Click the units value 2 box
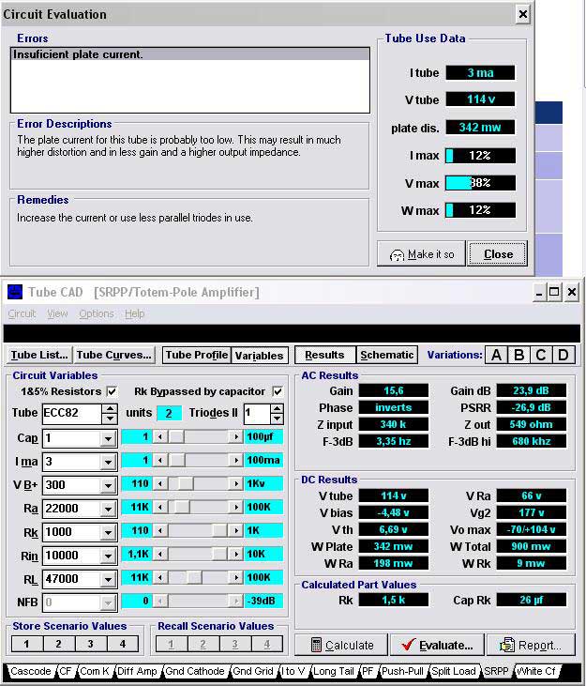The image size is (586, 686). 169,413
